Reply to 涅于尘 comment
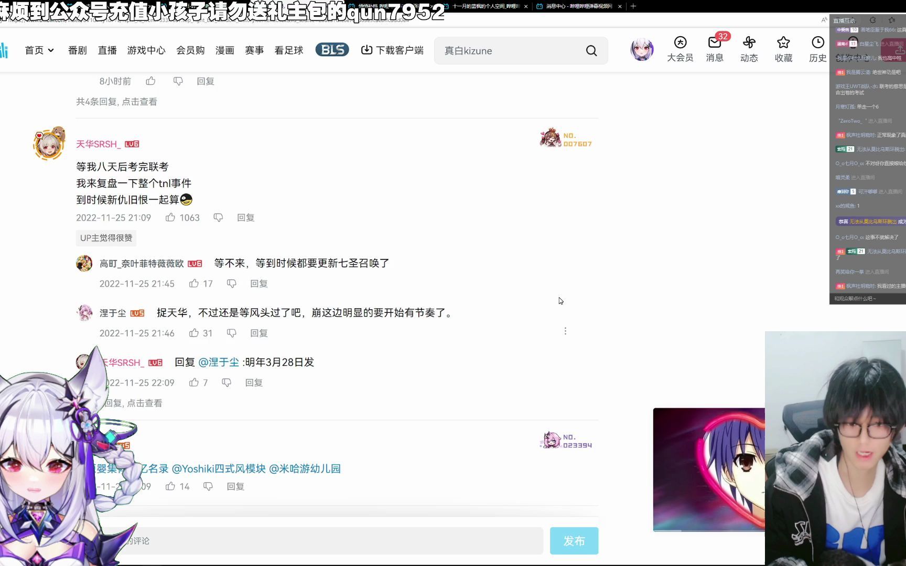This screenshot has width=906, height=566. [259, 333]
